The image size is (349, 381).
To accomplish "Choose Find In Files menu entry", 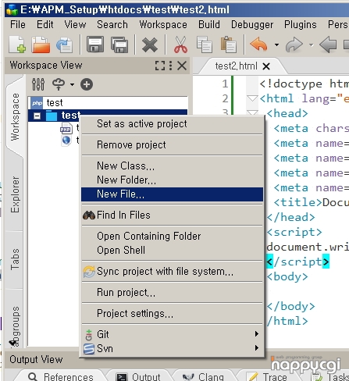I will pos(172,215).
